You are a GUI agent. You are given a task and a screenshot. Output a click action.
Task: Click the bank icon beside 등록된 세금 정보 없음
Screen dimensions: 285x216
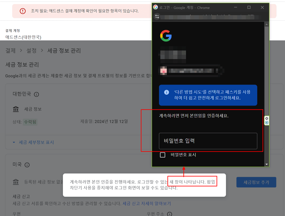(x=16, y=182)
